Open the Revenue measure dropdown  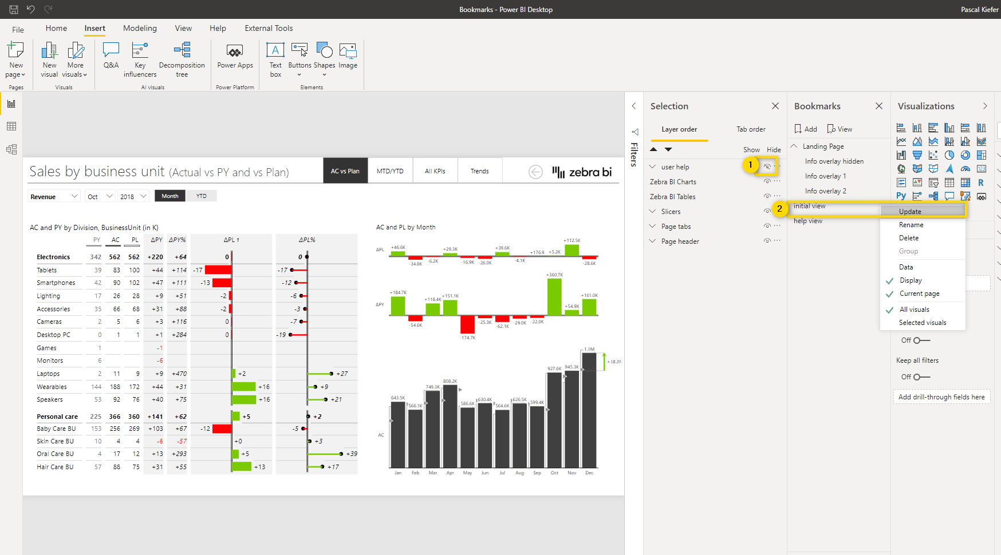pyautogui.click(x=53, y=196)
